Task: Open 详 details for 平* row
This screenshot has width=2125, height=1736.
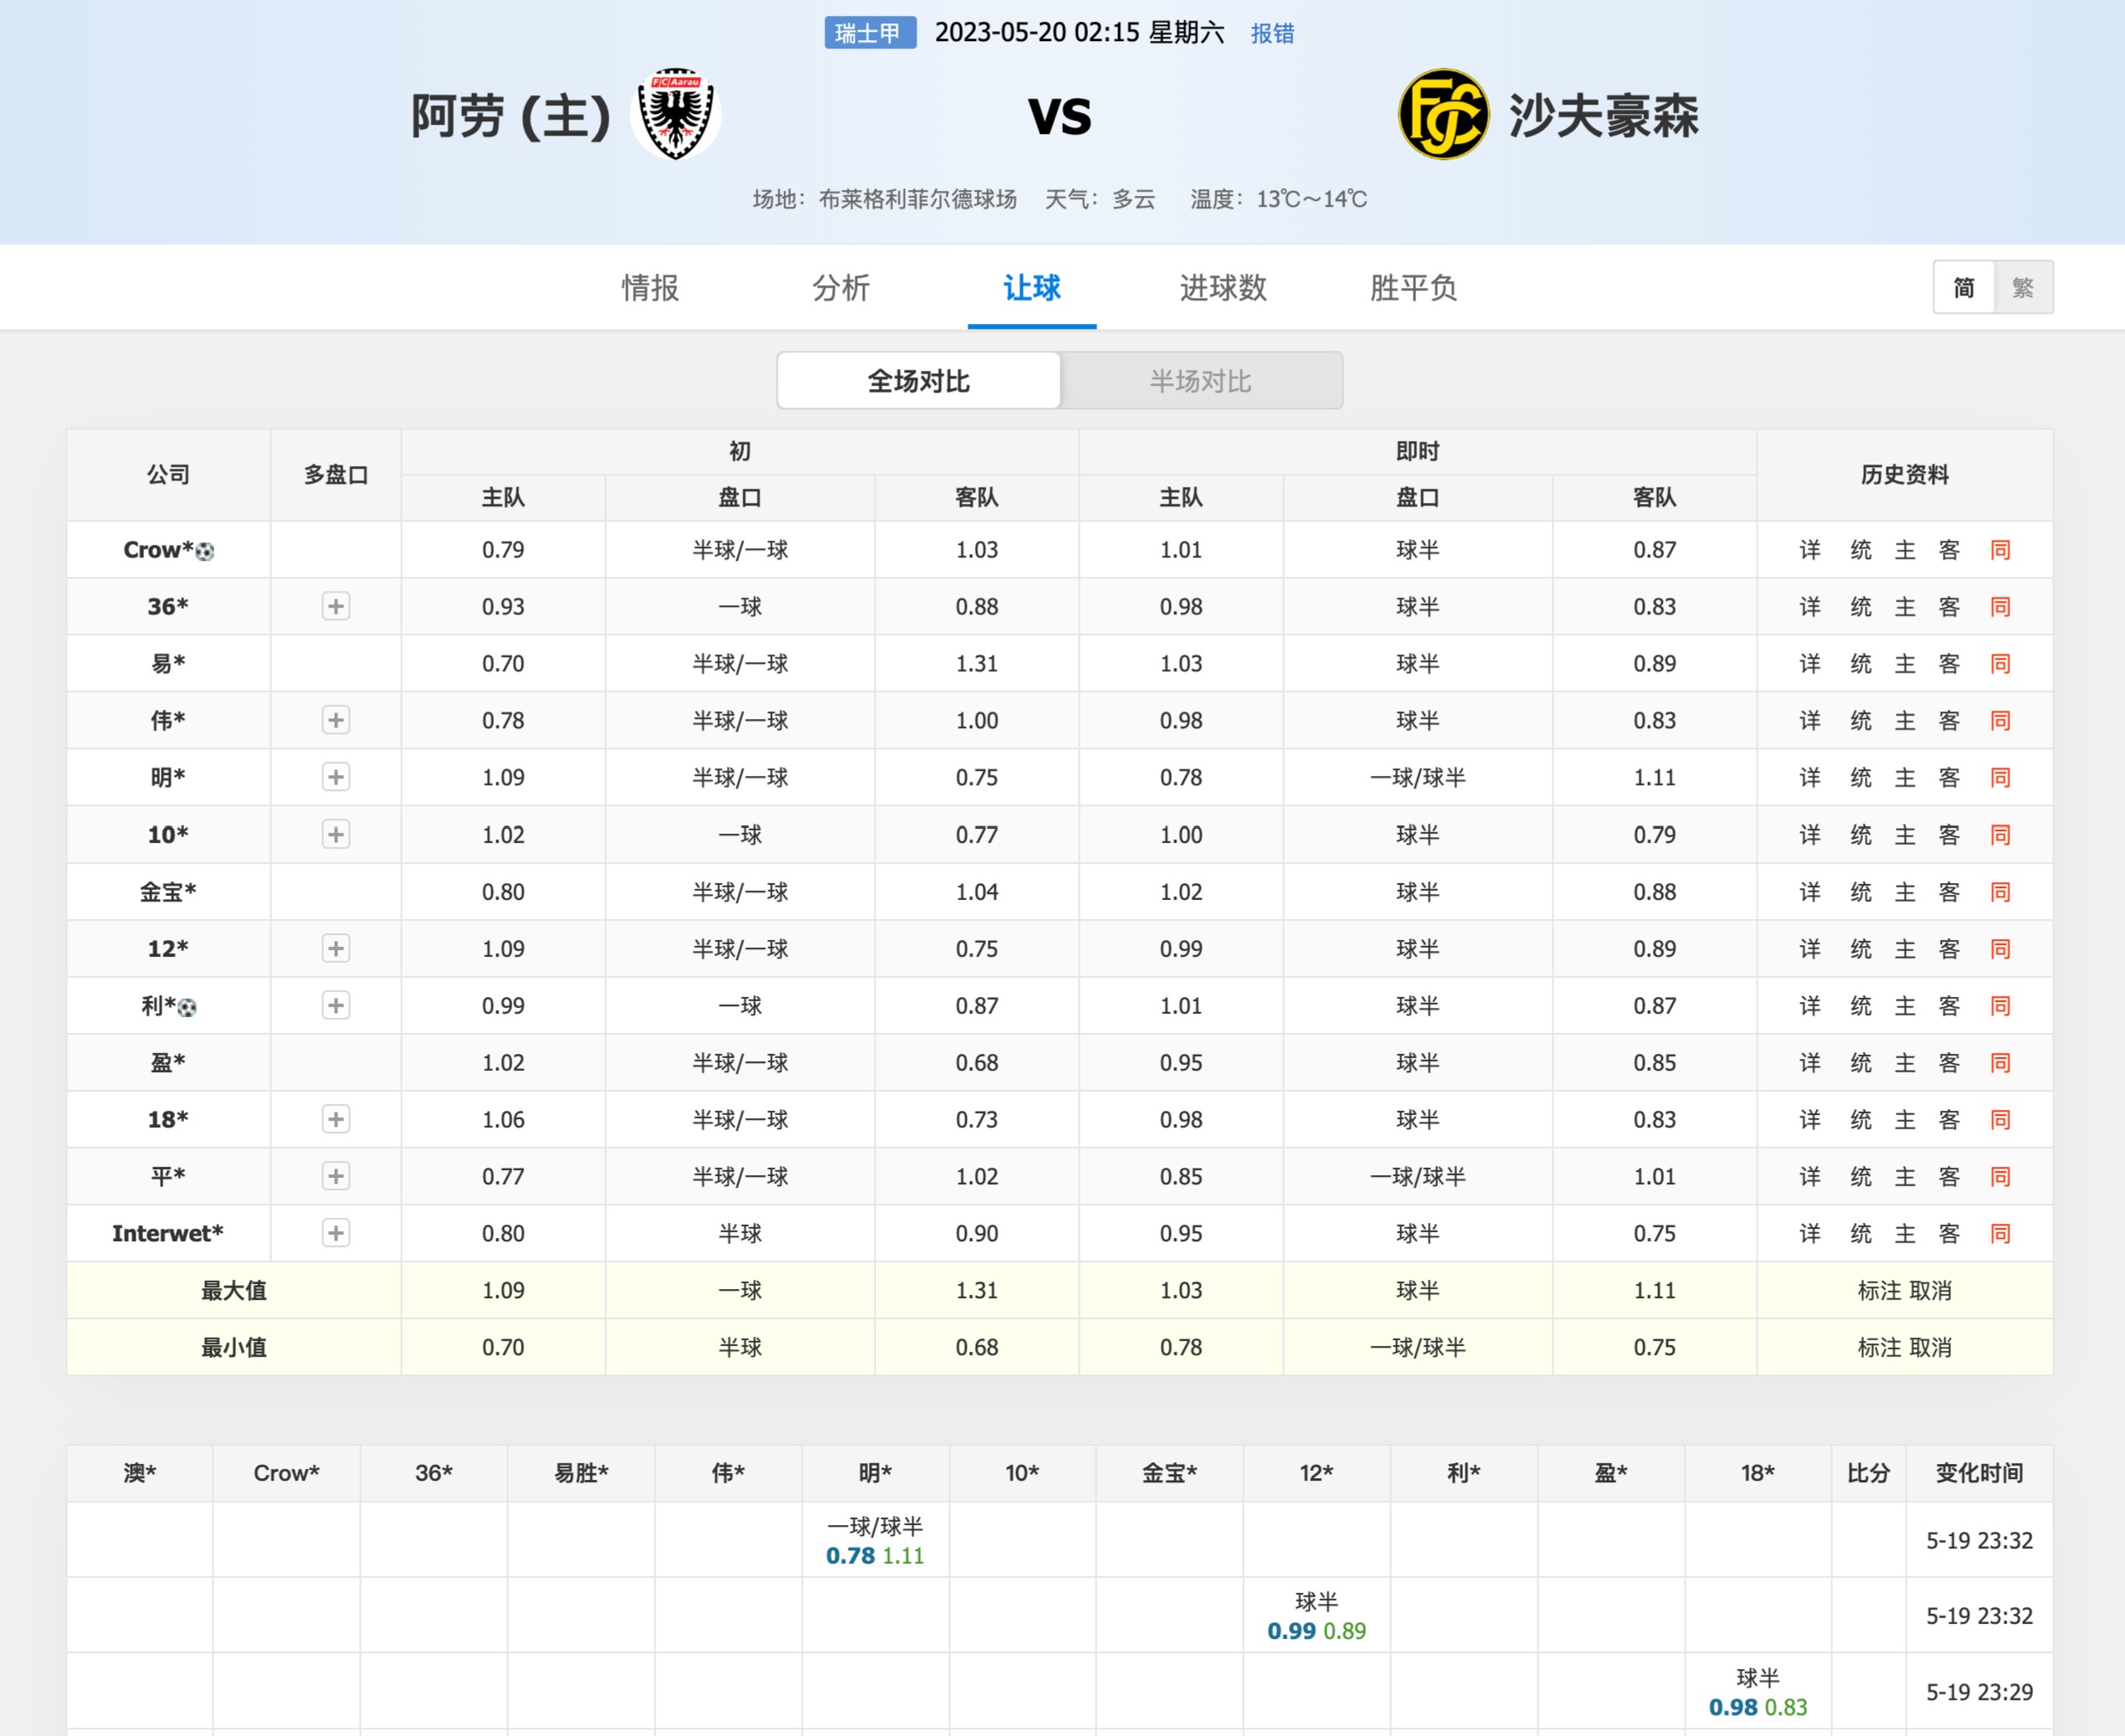Action: pos(1810,1176)
